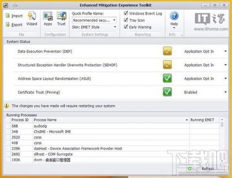Expand the Certificate Trust Enabled dropdown
The image size is (232, 178).
click(226, 92)
